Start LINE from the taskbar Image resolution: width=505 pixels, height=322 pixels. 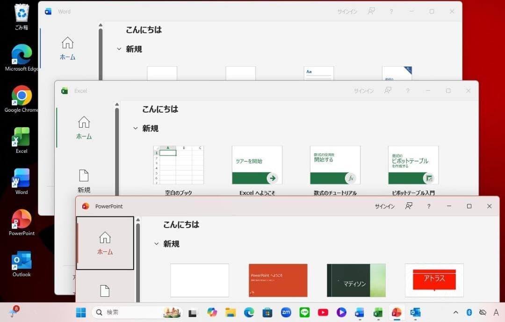(304, 312)
